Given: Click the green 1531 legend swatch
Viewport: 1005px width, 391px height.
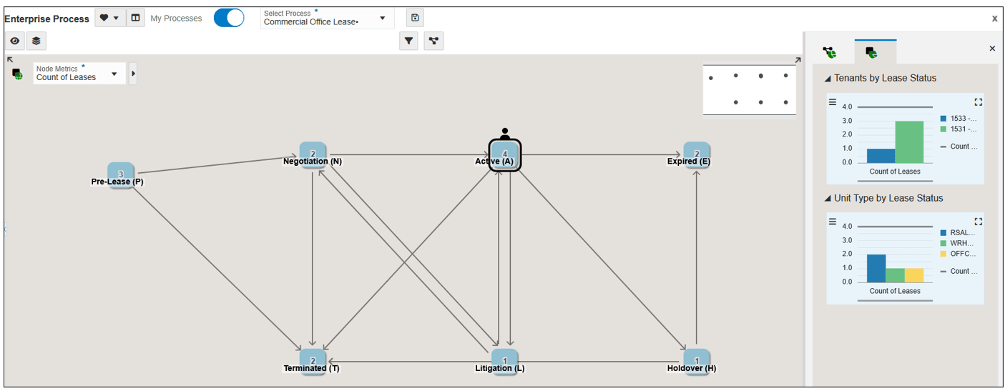Looking at the screenshot, I should (943, 129).
